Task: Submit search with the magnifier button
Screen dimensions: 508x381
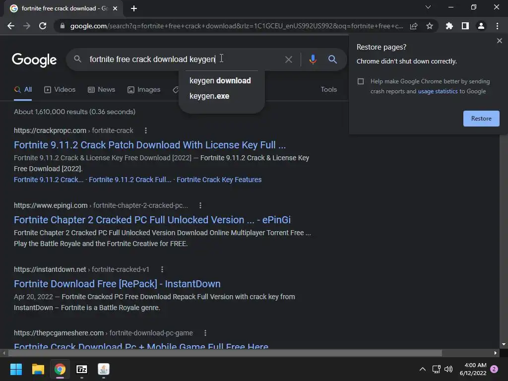Action: pos(332,60)
